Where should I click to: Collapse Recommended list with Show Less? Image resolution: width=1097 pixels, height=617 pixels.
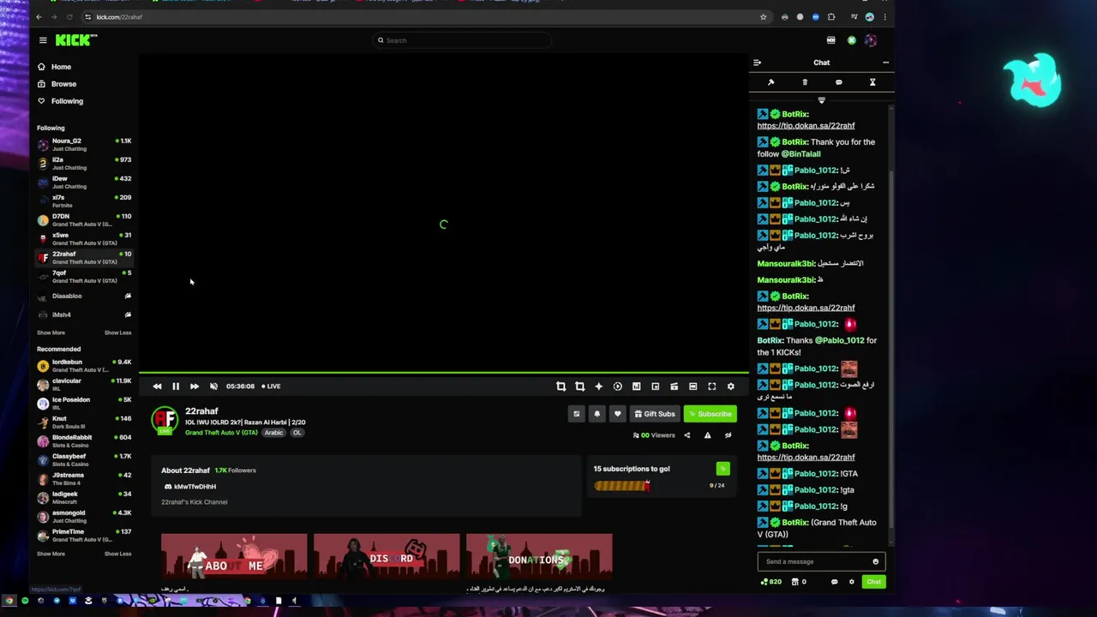pos(118,554)
